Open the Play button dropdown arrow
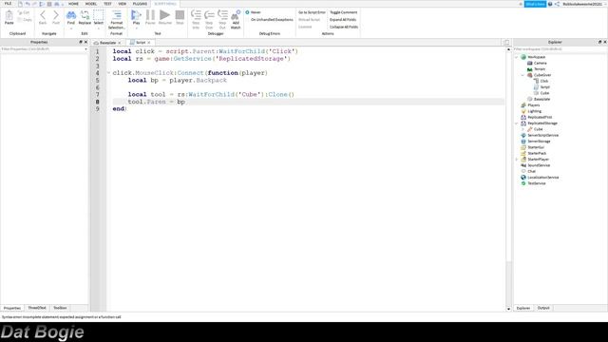 136,28
